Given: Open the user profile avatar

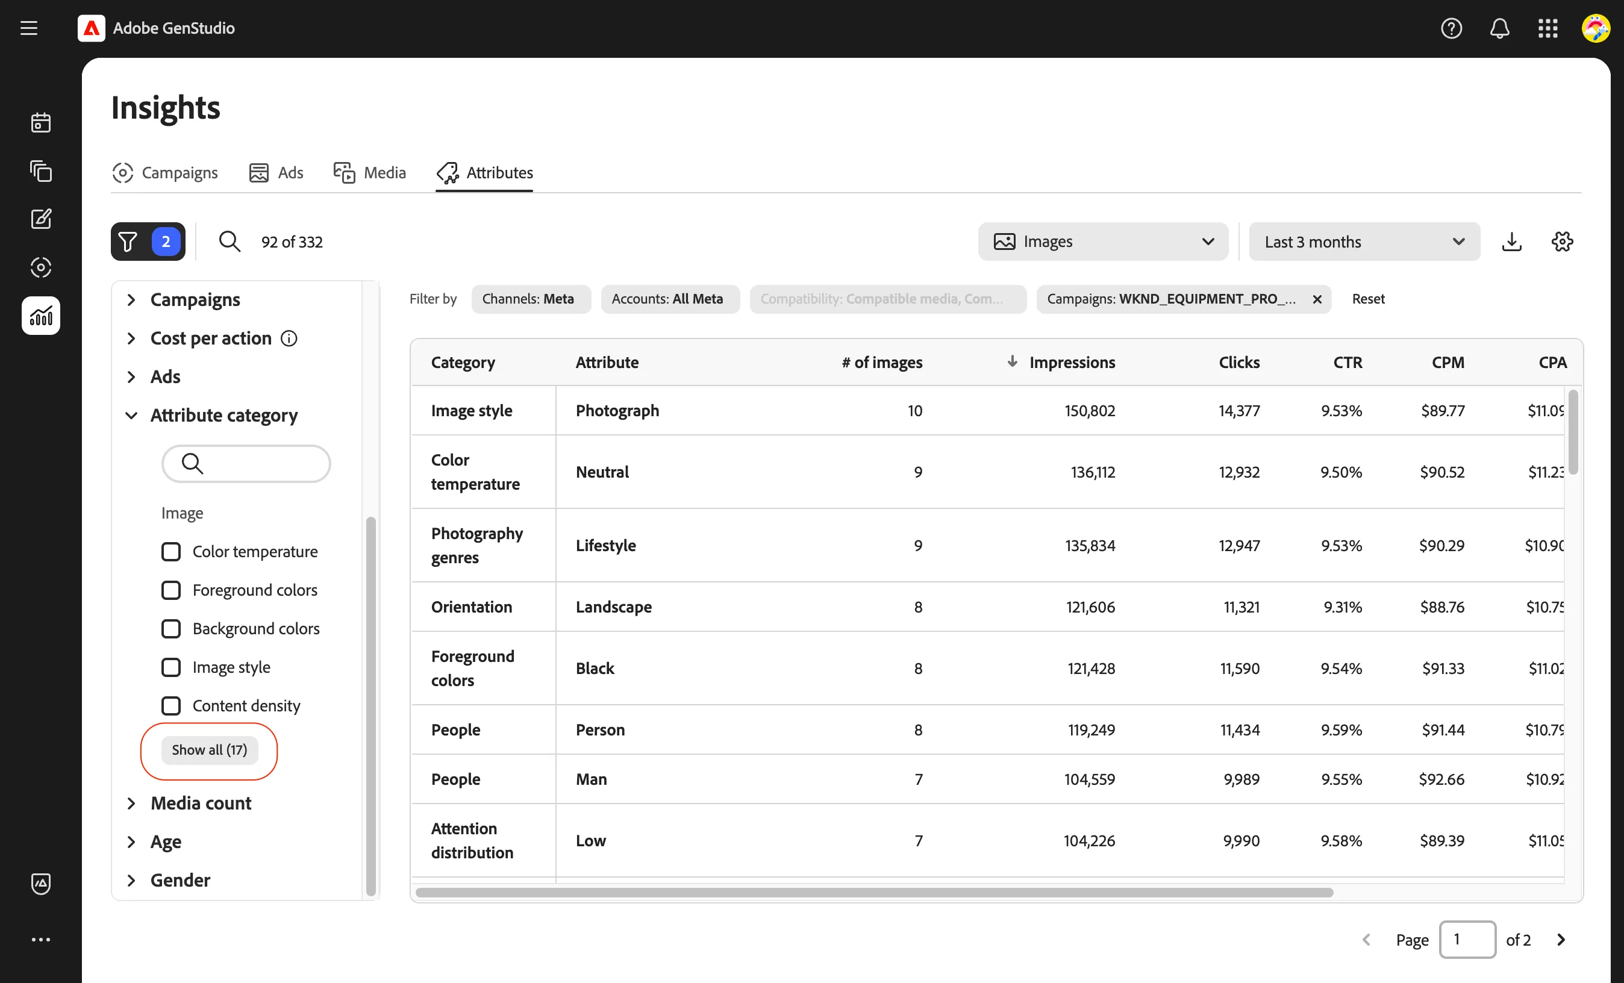Looking at the screenshot, I should point(1596,28).
